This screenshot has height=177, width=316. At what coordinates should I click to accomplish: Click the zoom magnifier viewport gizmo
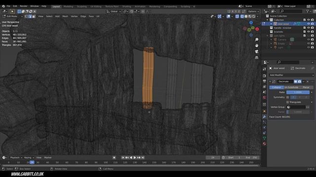click(257, 39)
